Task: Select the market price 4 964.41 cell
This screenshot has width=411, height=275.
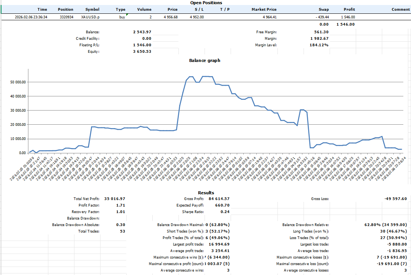Action: (x=270, y=17)
